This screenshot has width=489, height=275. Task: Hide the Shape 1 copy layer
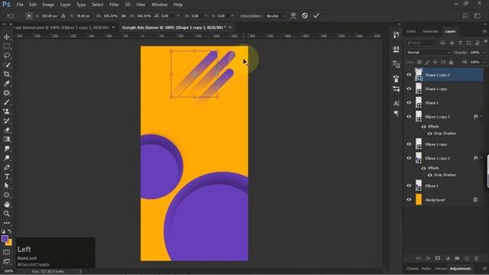click(409, 89)
